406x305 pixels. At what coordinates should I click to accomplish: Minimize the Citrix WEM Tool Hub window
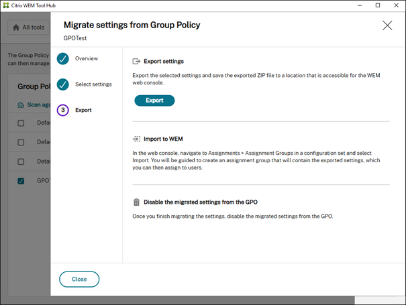(360, 5)
